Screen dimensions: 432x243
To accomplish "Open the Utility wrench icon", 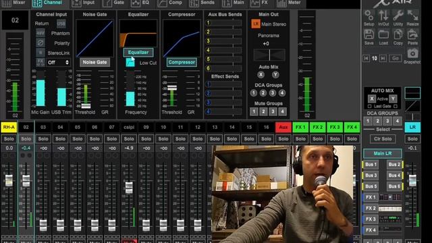I will [398, 16].
